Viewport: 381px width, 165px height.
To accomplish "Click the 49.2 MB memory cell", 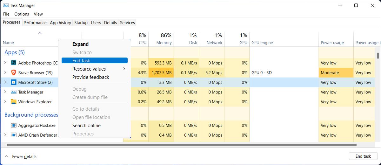I will 161,102.
